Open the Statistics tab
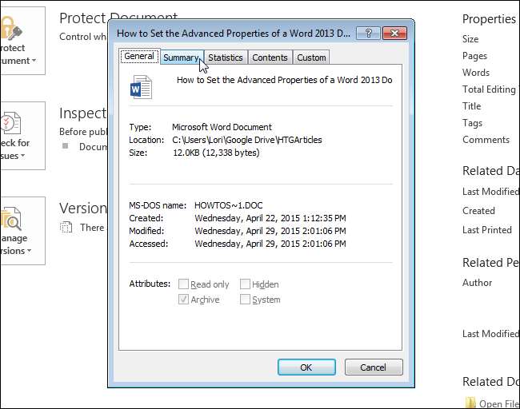Image resolution: width=520 pixels, height=409 pixels. pyautogui.click(x=226, y=58)
